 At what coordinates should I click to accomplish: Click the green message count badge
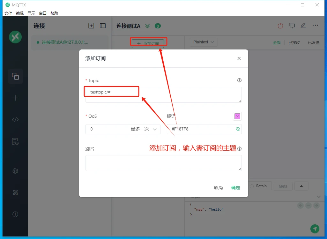tap(158, 26)
